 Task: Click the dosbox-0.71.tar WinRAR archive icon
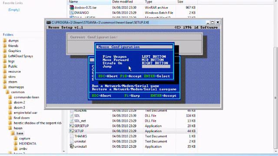72,7
